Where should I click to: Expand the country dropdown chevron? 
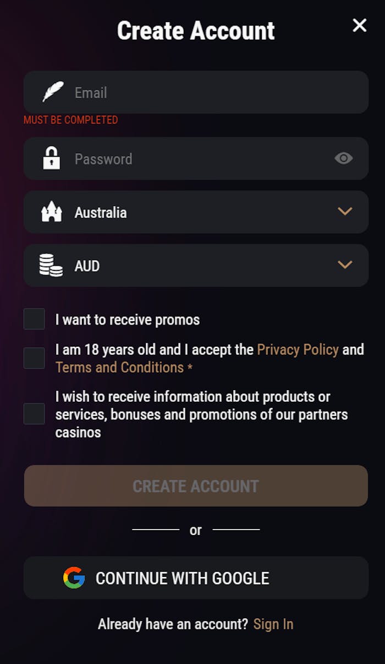click(x=345, y=211)
